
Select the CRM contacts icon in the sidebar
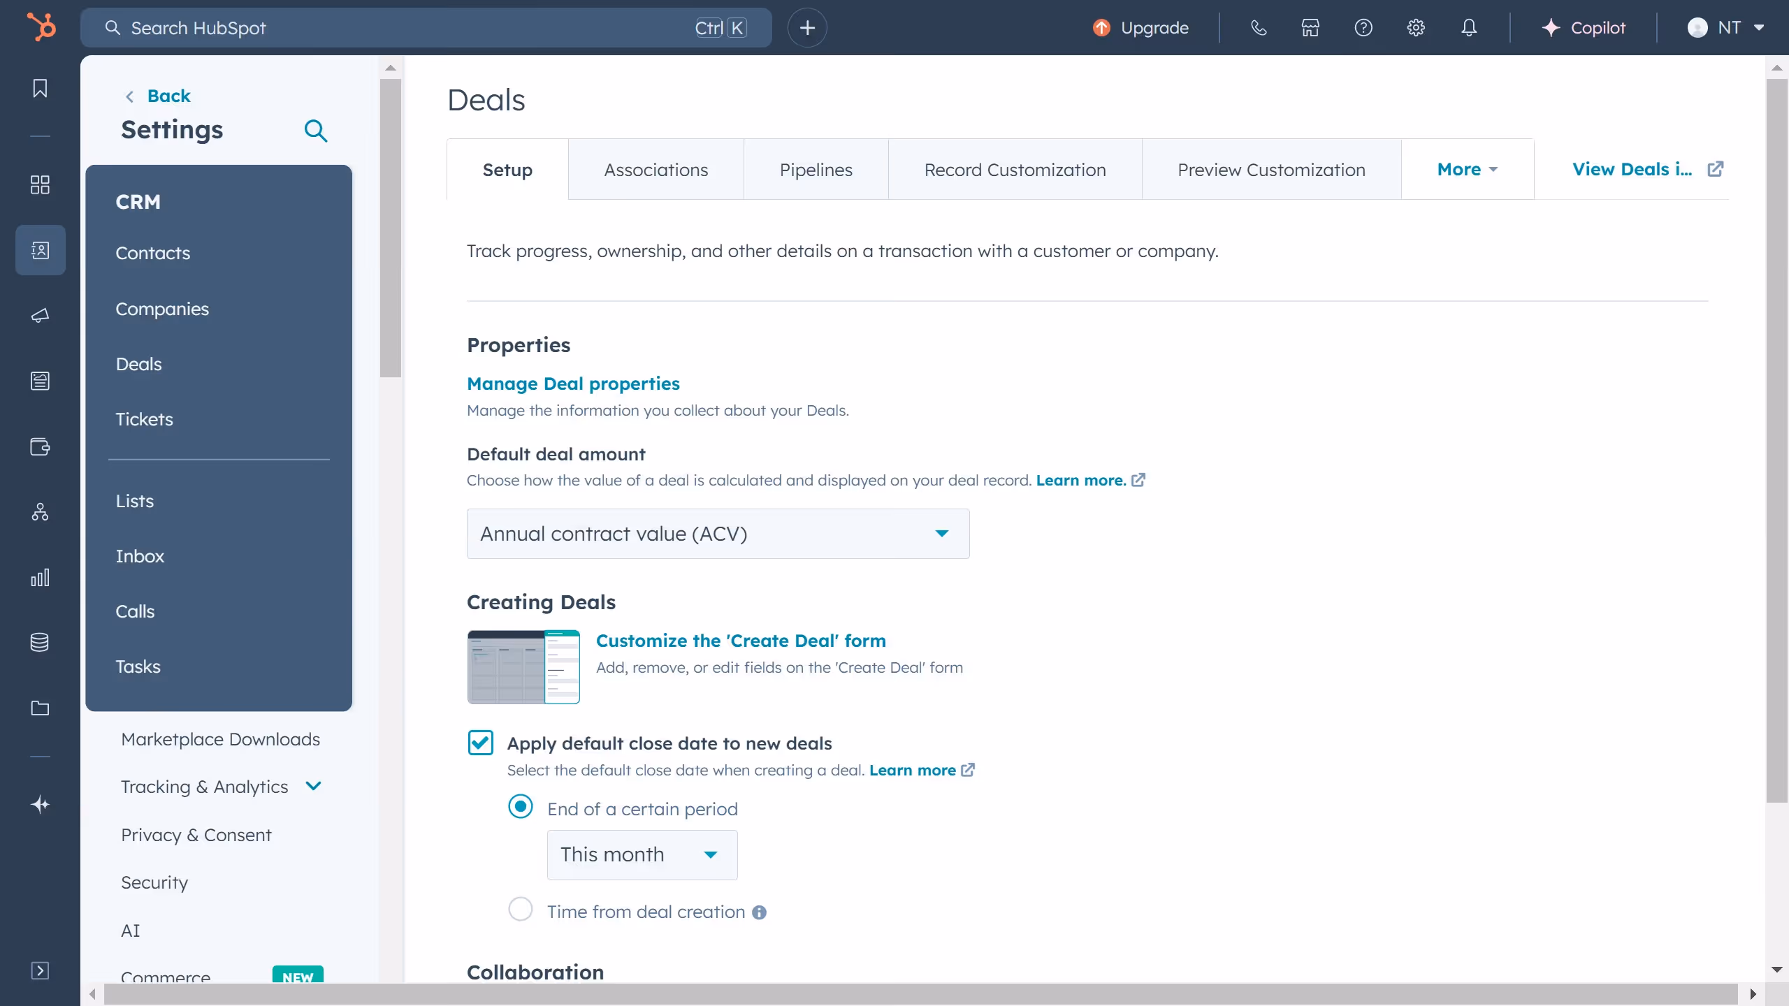(40, 249)
